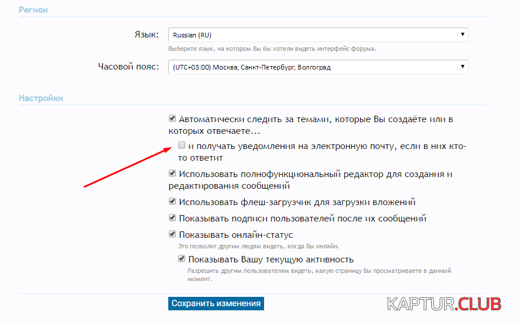520x322 pixels.
Task: Enable the 'получать уведомления на электронную почту' checkbox
Action: pyautogui.click(x=182, y=145)
